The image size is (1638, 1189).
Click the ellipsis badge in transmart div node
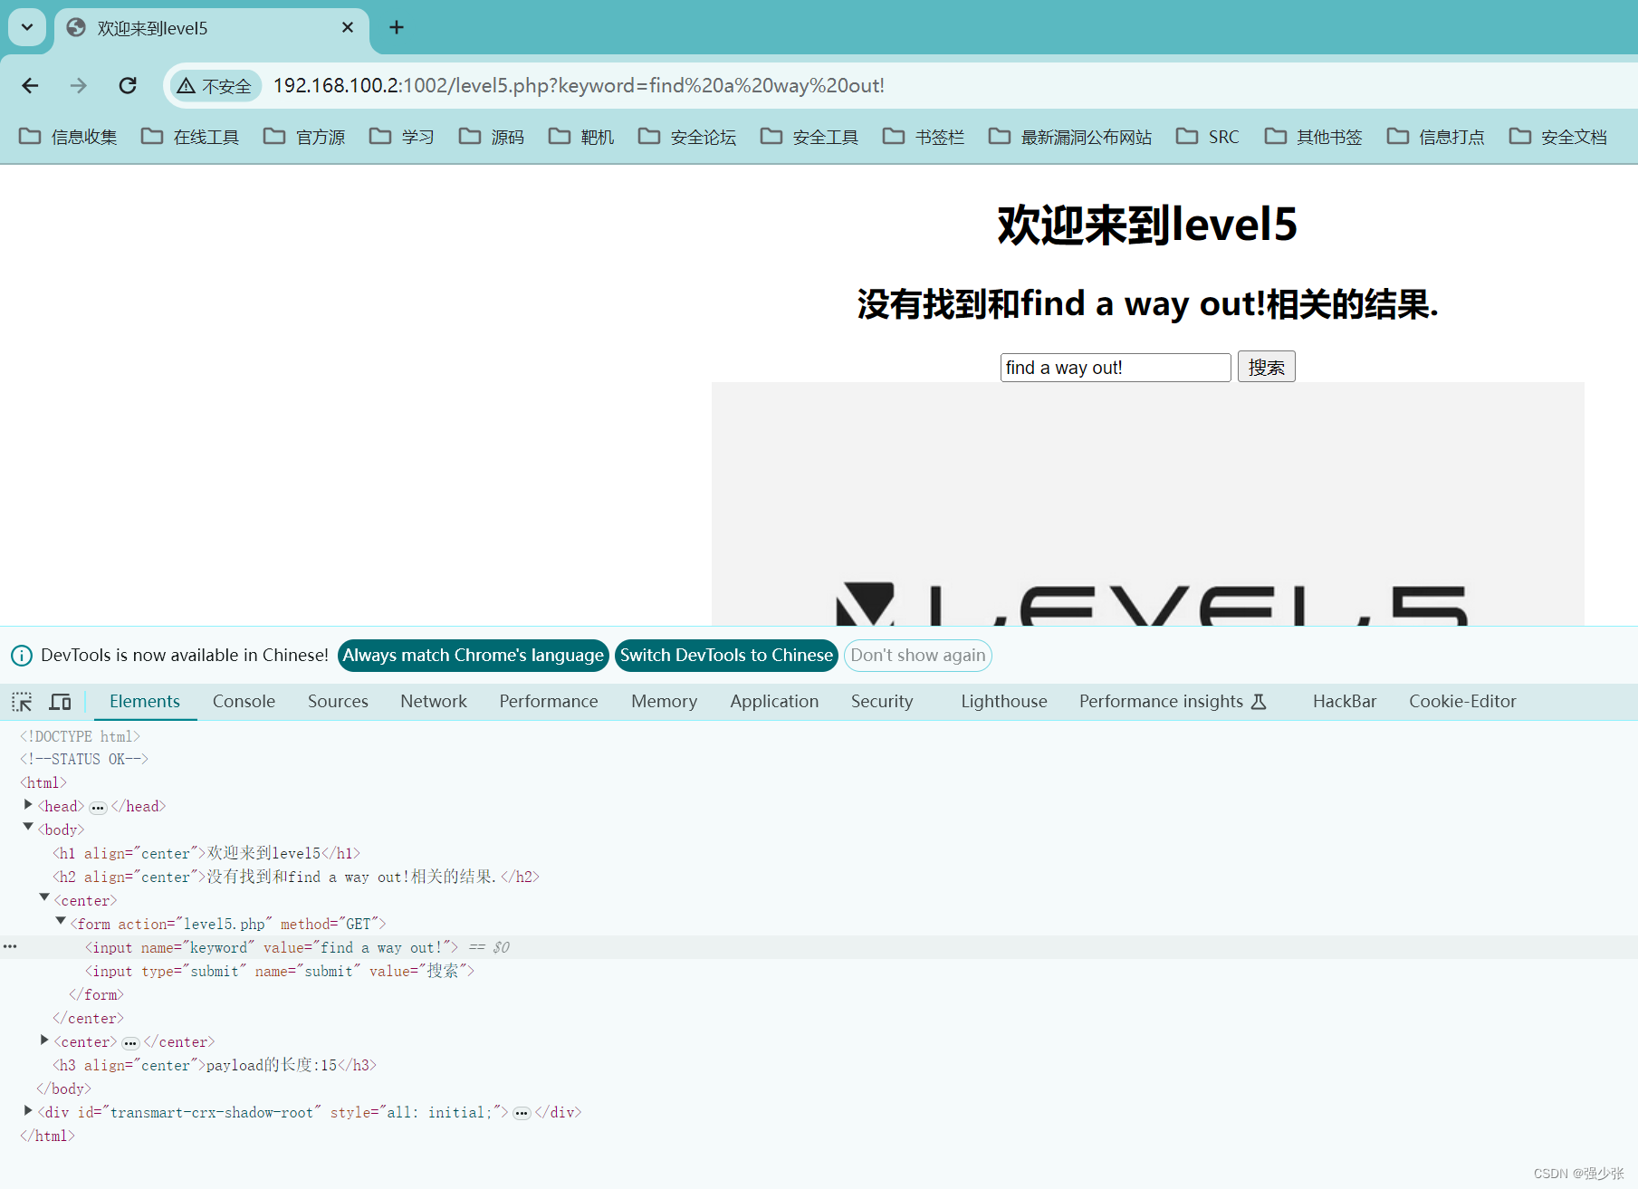pos(522,1114)
